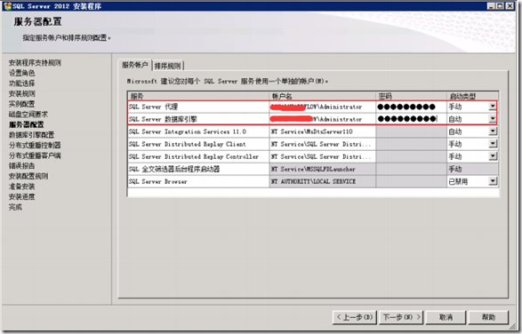The height and width of the screenshot is (334, 522).
Task: Click the 启动类型 column header
Action: pos(473,96)
